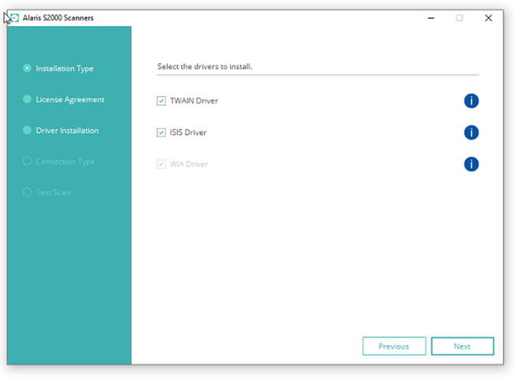Click the License Agreement step bullet
Image resolution: width=520 pixels, height=379 pixels.
[x=27, y=98]
